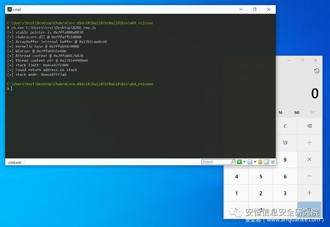Expand the active console list arrow
This screenshot has width=330, height=227.
point(255,162)
